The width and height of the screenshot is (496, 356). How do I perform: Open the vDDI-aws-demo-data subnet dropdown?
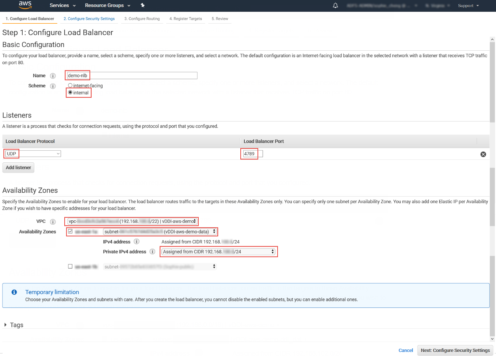pyautogui.click(x=159, y=231)
